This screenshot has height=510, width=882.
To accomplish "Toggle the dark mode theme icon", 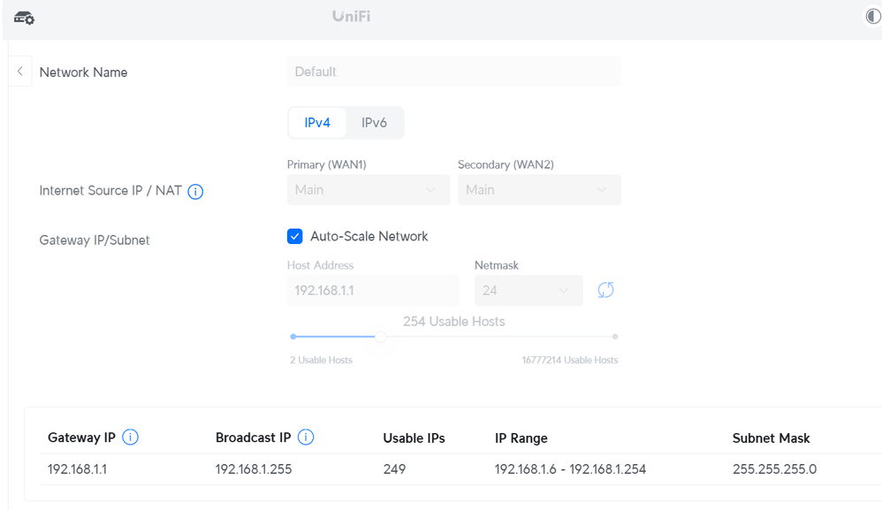I will click(872, 17).
